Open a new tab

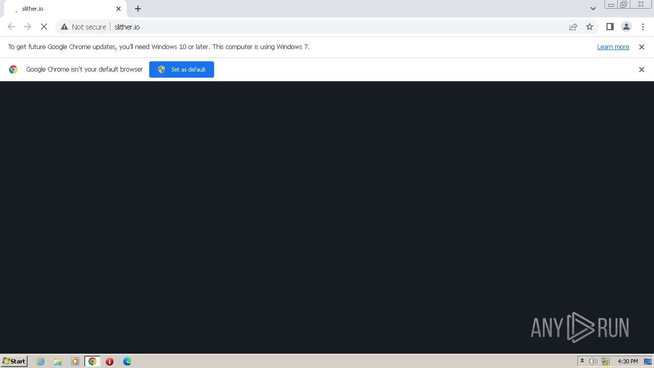(138, 9)
